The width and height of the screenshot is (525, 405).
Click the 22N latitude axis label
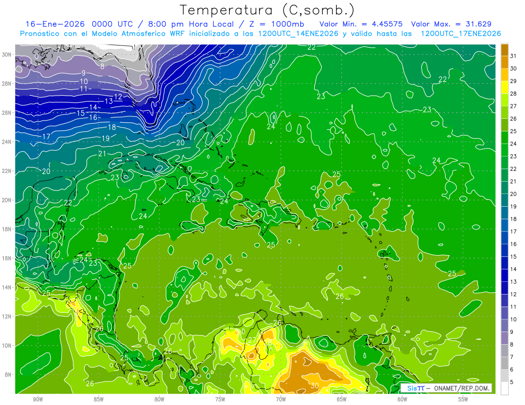click(x=7, y=171)
